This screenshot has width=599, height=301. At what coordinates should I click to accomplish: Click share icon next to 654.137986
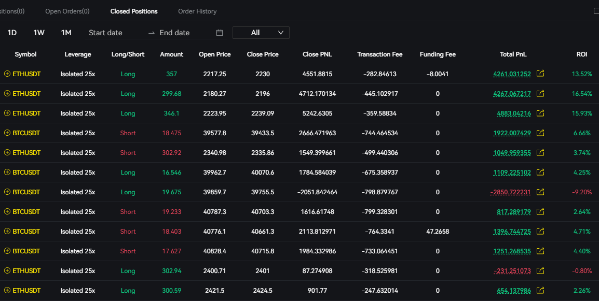[540, 291]
